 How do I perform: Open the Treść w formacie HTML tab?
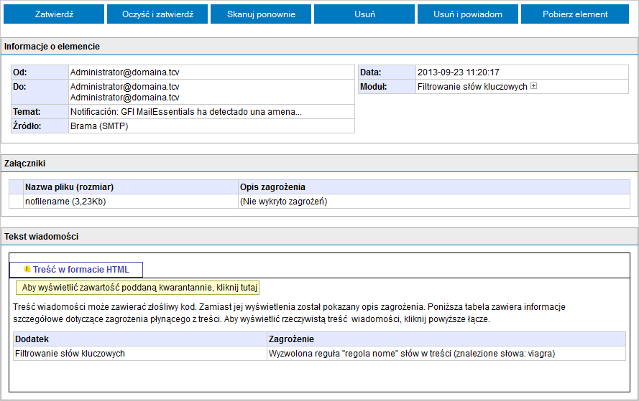(x=76, y=270)
